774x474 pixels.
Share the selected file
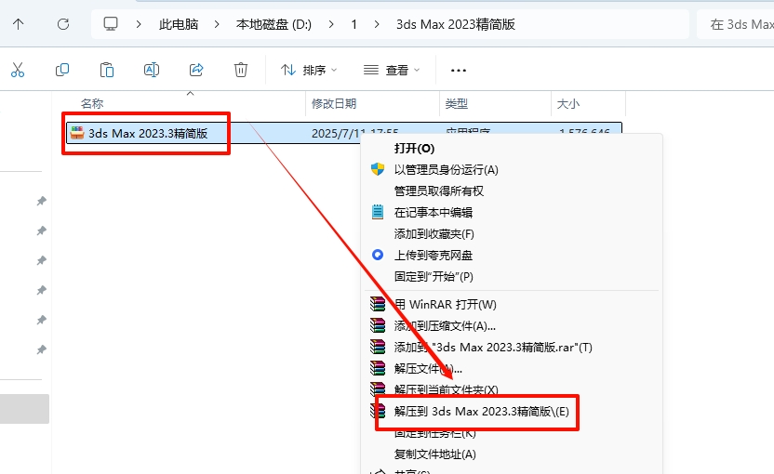pos(196,70)
